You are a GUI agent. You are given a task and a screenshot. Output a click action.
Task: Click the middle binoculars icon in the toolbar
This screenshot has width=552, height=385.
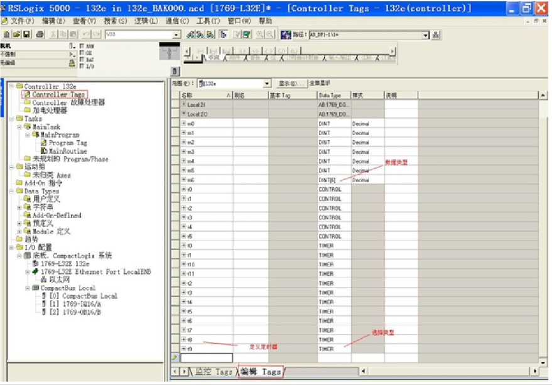200,34
